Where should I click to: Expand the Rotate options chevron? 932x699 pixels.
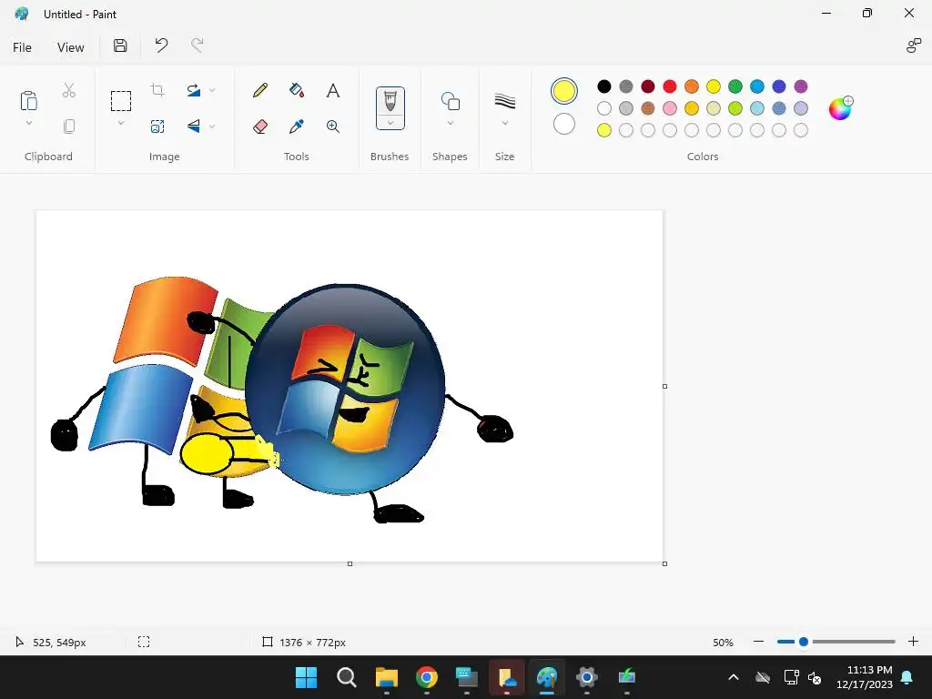point(212,90)
